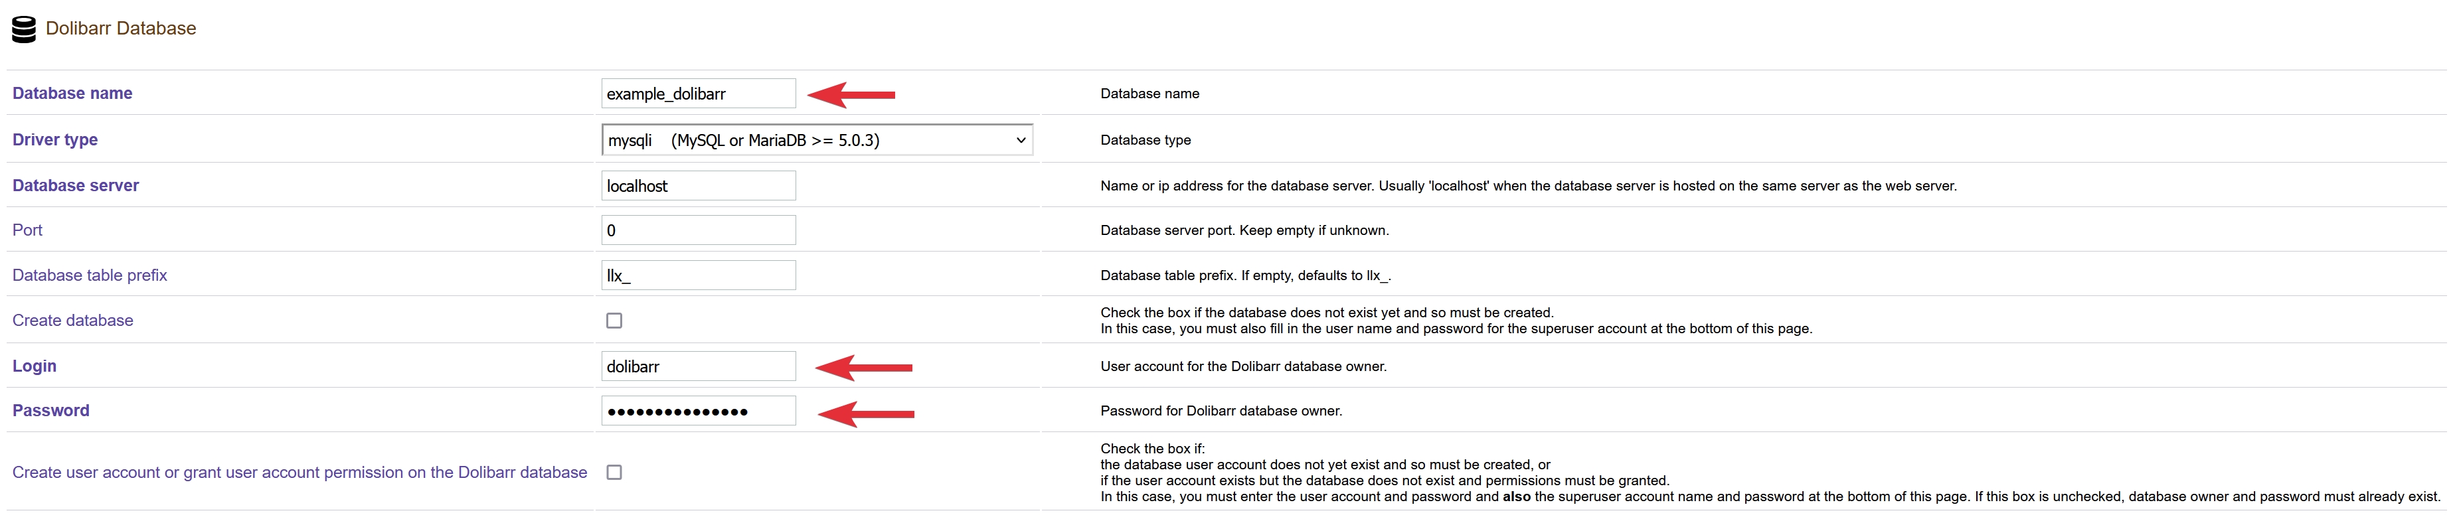Click the Database server label
Image resolution: width=2457 pixels, height=531 pixels.
coord(76,186)
